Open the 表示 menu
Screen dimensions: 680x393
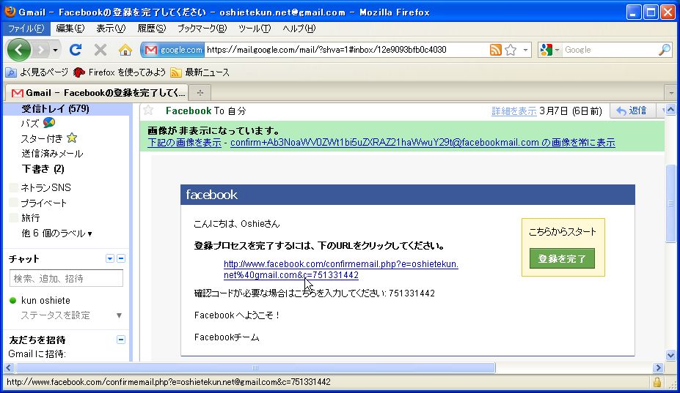(x=111, y=29)
